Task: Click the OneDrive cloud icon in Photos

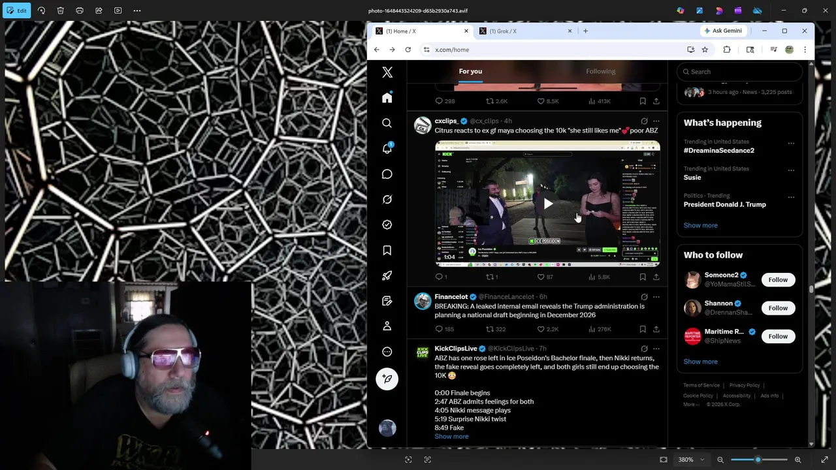Action: click(758, 10)
